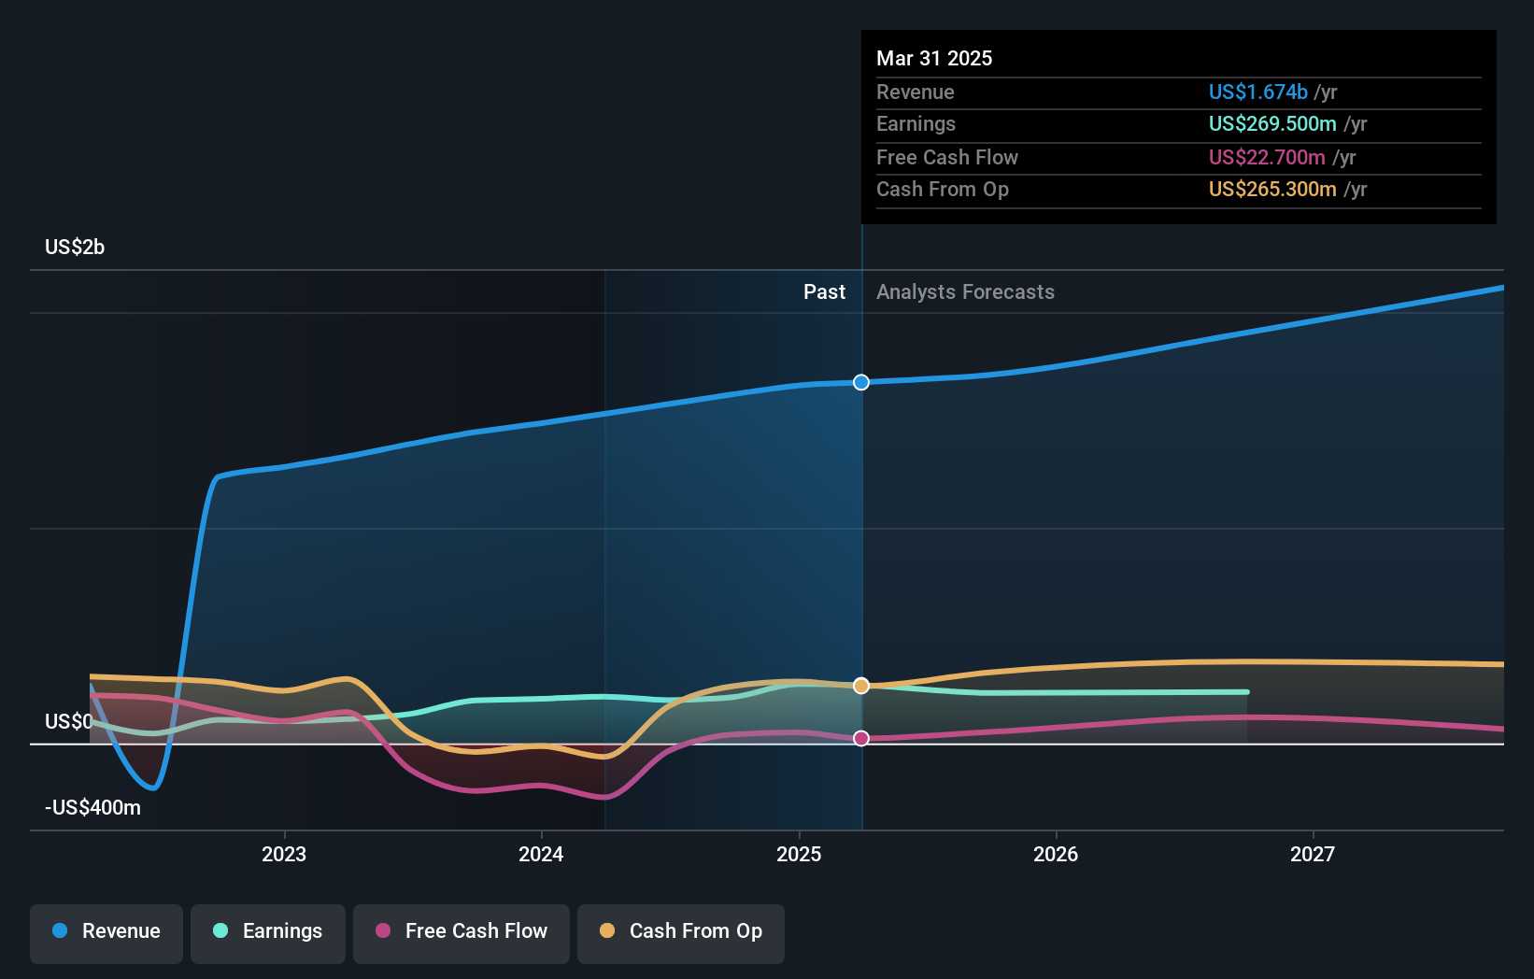Click the 2026 year axis label

[1055, 853]
